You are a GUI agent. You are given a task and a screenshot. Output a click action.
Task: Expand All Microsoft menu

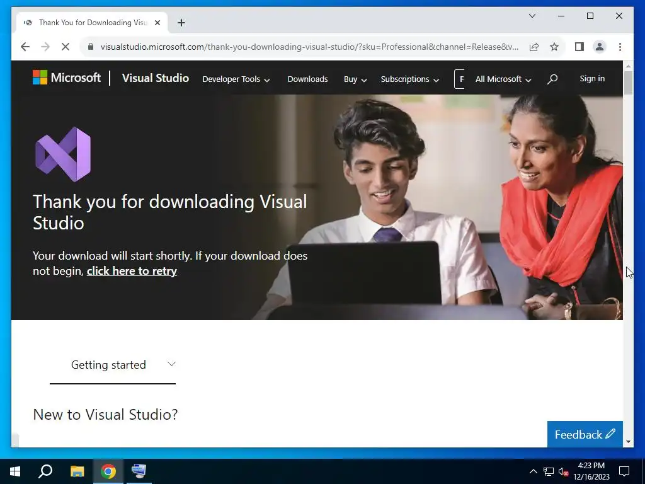tap(503, 79)
